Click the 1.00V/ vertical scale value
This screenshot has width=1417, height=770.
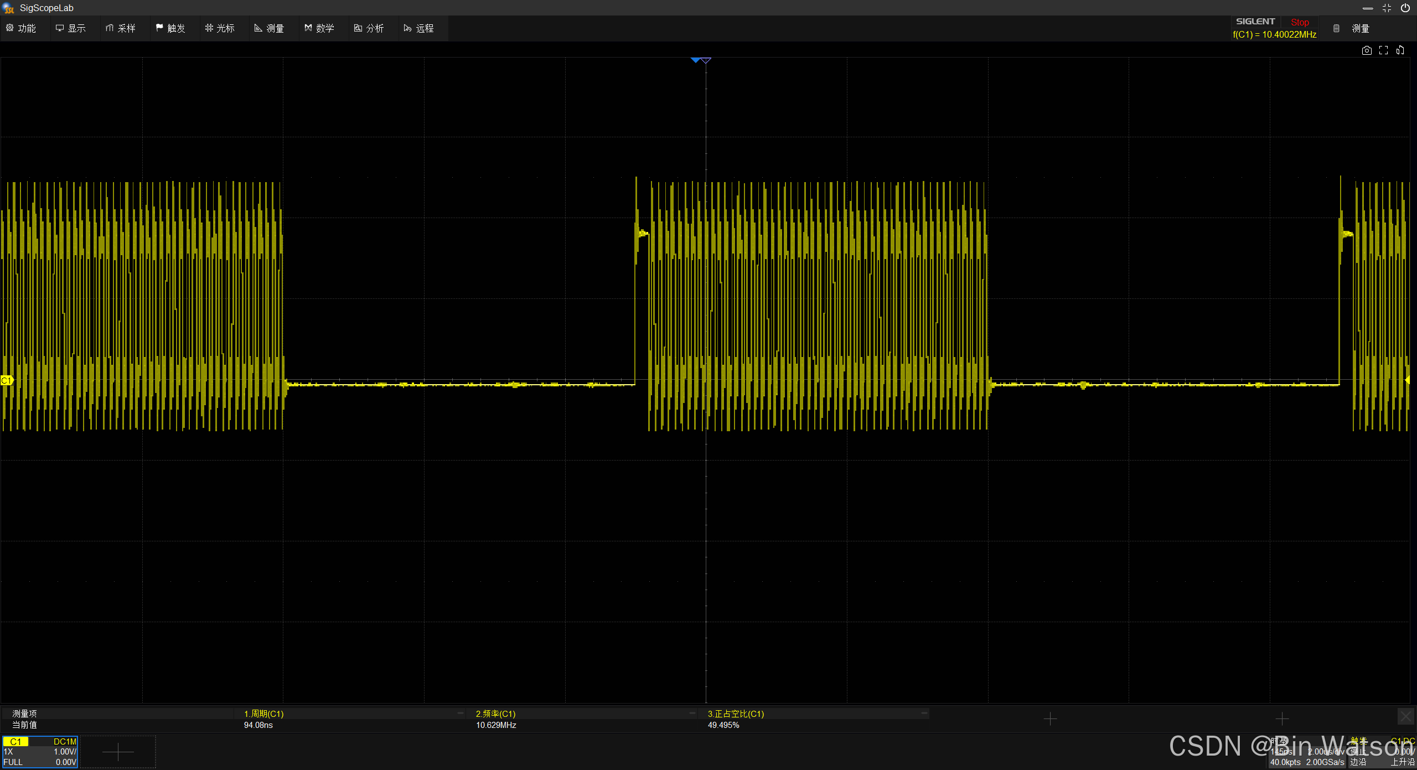(x=65, y=752)
